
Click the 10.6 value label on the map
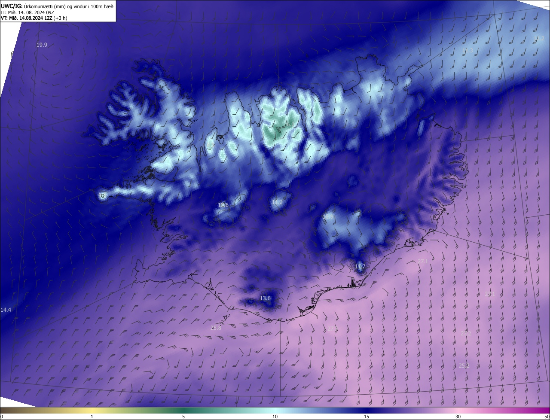223,205
